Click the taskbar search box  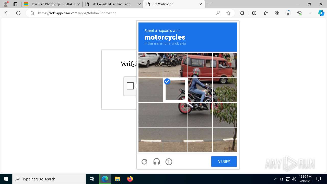[49, 179]
